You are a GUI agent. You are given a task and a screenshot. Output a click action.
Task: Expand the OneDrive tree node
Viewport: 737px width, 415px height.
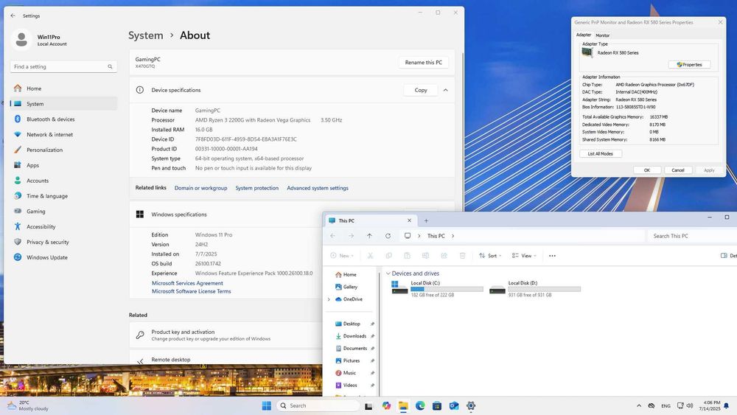[x=329, y=299]
